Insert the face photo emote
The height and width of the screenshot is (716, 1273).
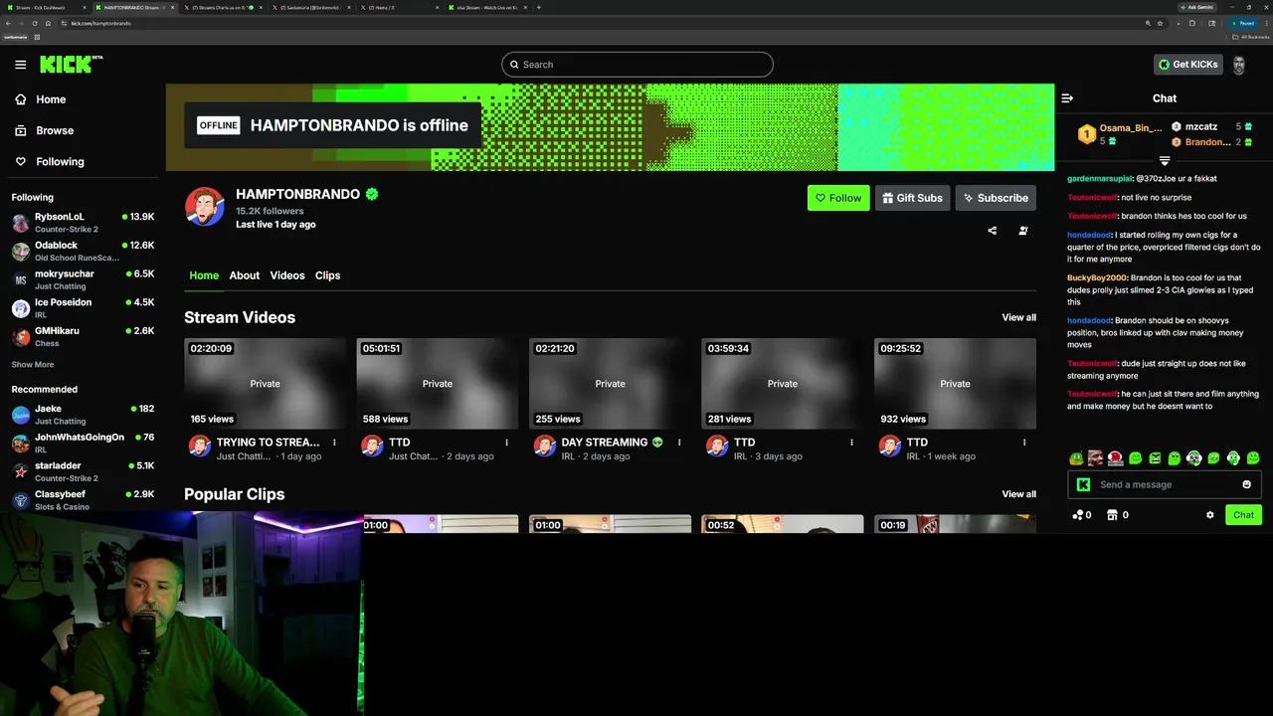click(x=1095, y=458)
